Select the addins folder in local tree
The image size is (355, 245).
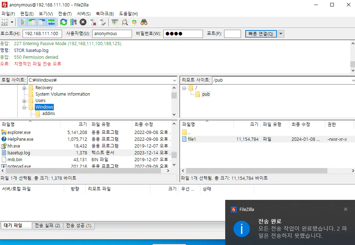pos(48,114)
